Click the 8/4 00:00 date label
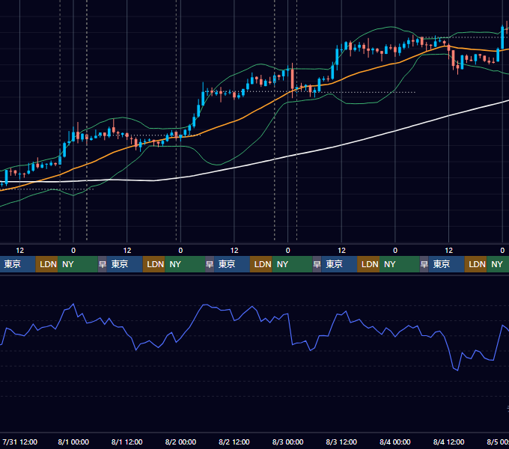 pyautogui.click(x=395, y=442)
